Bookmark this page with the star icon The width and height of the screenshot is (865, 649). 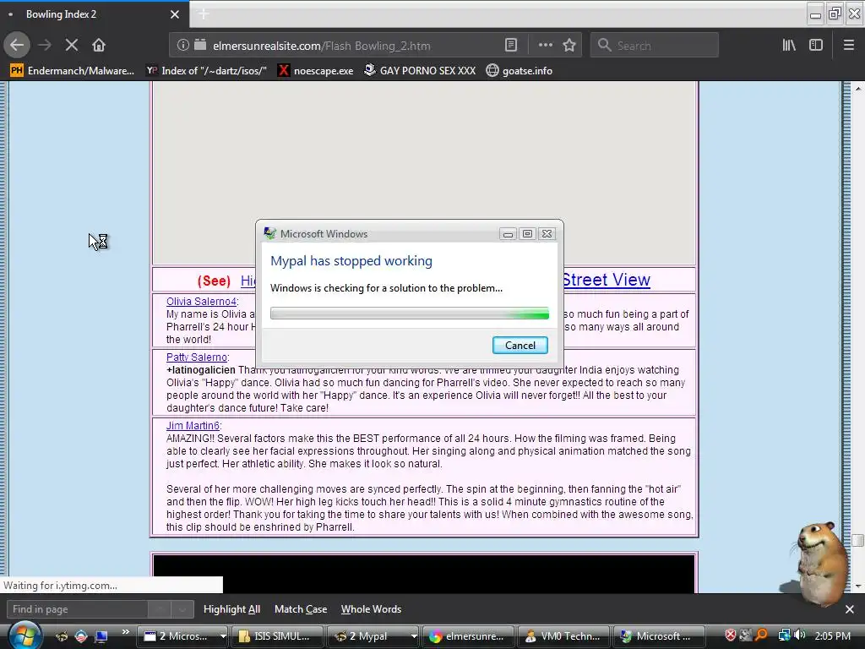(569, 46)
